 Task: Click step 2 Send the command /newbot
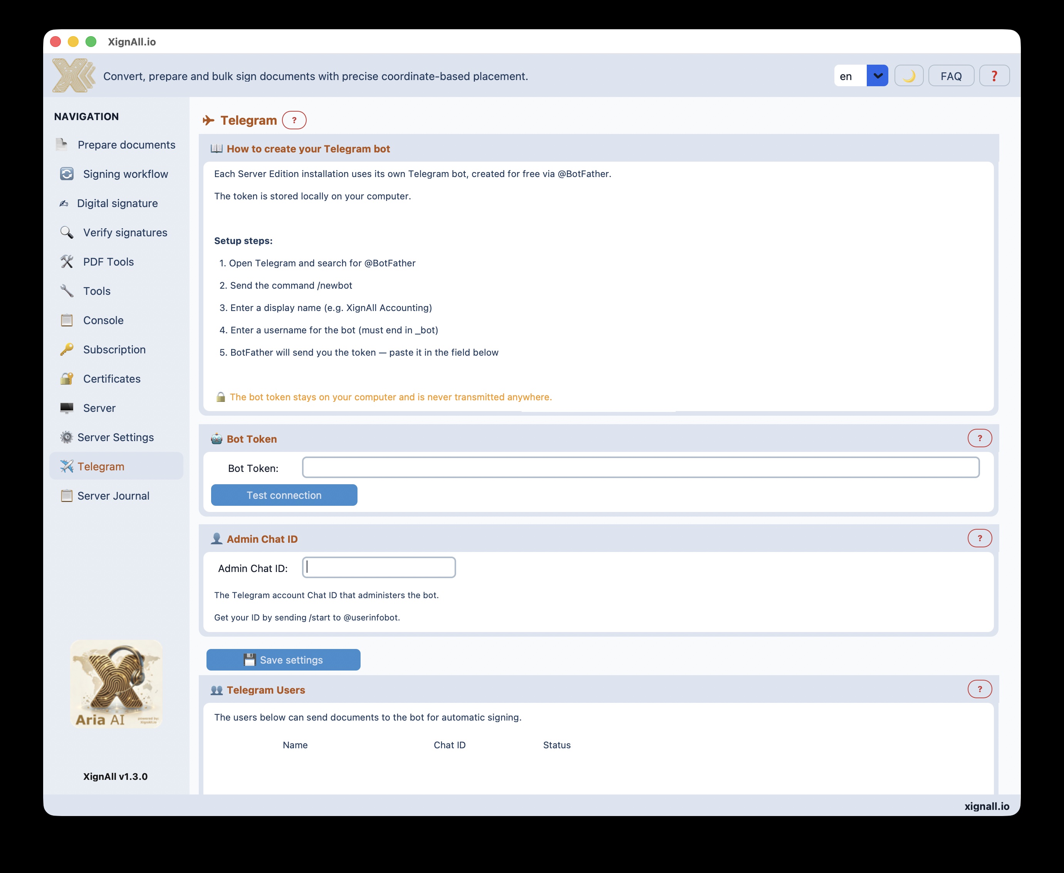click(286, 286)
